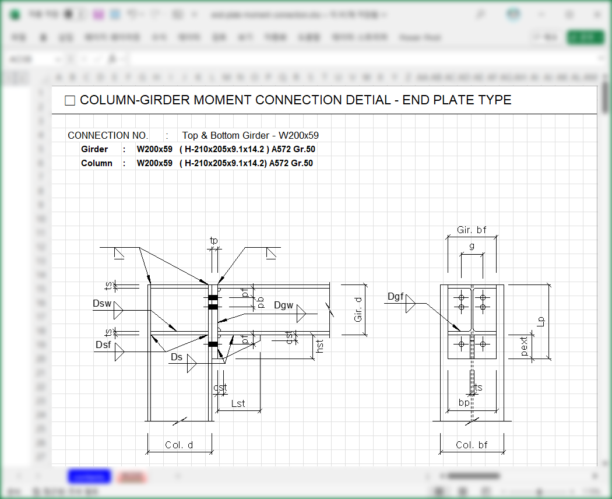Toggle macro recording in the status bar
The width and height of the screenshot is (612, 499).
coord(36,491)
